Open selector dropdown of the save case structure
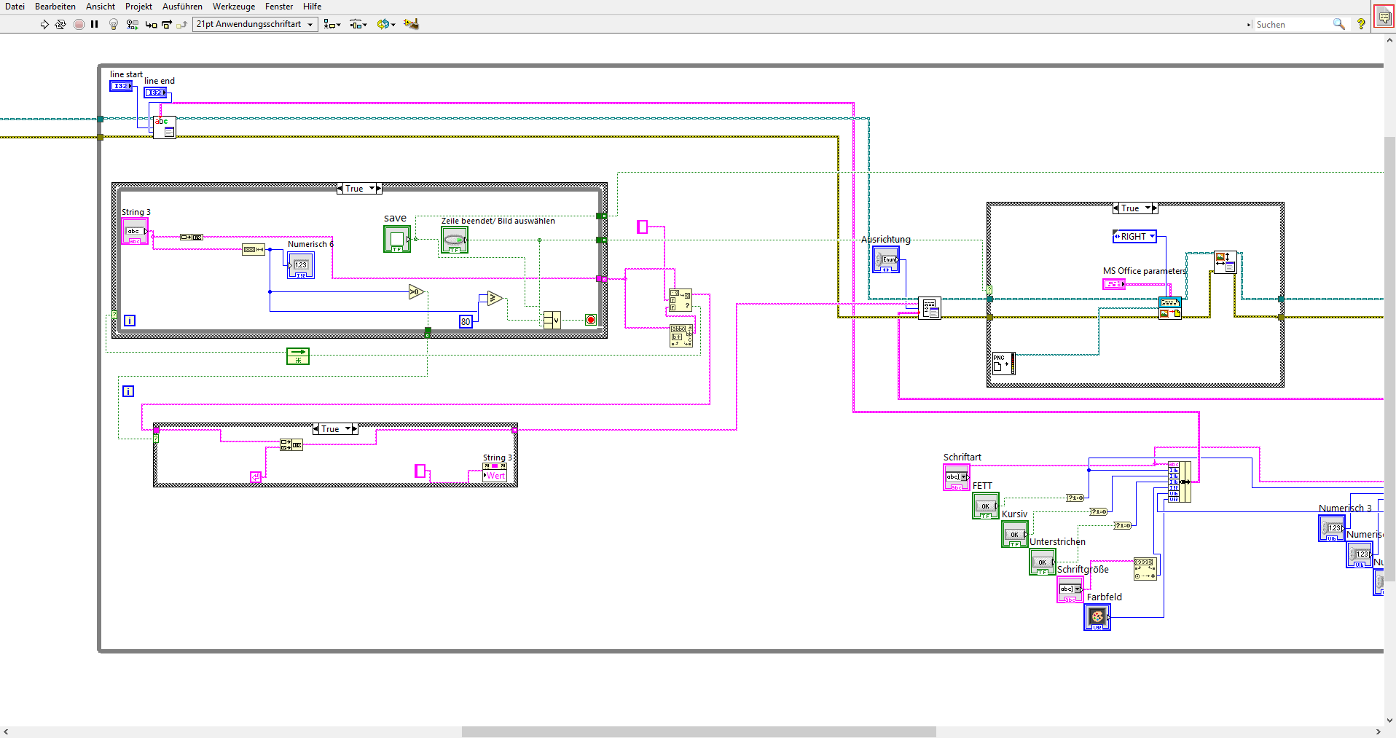The image size is (1396, 738). [372, 188]
